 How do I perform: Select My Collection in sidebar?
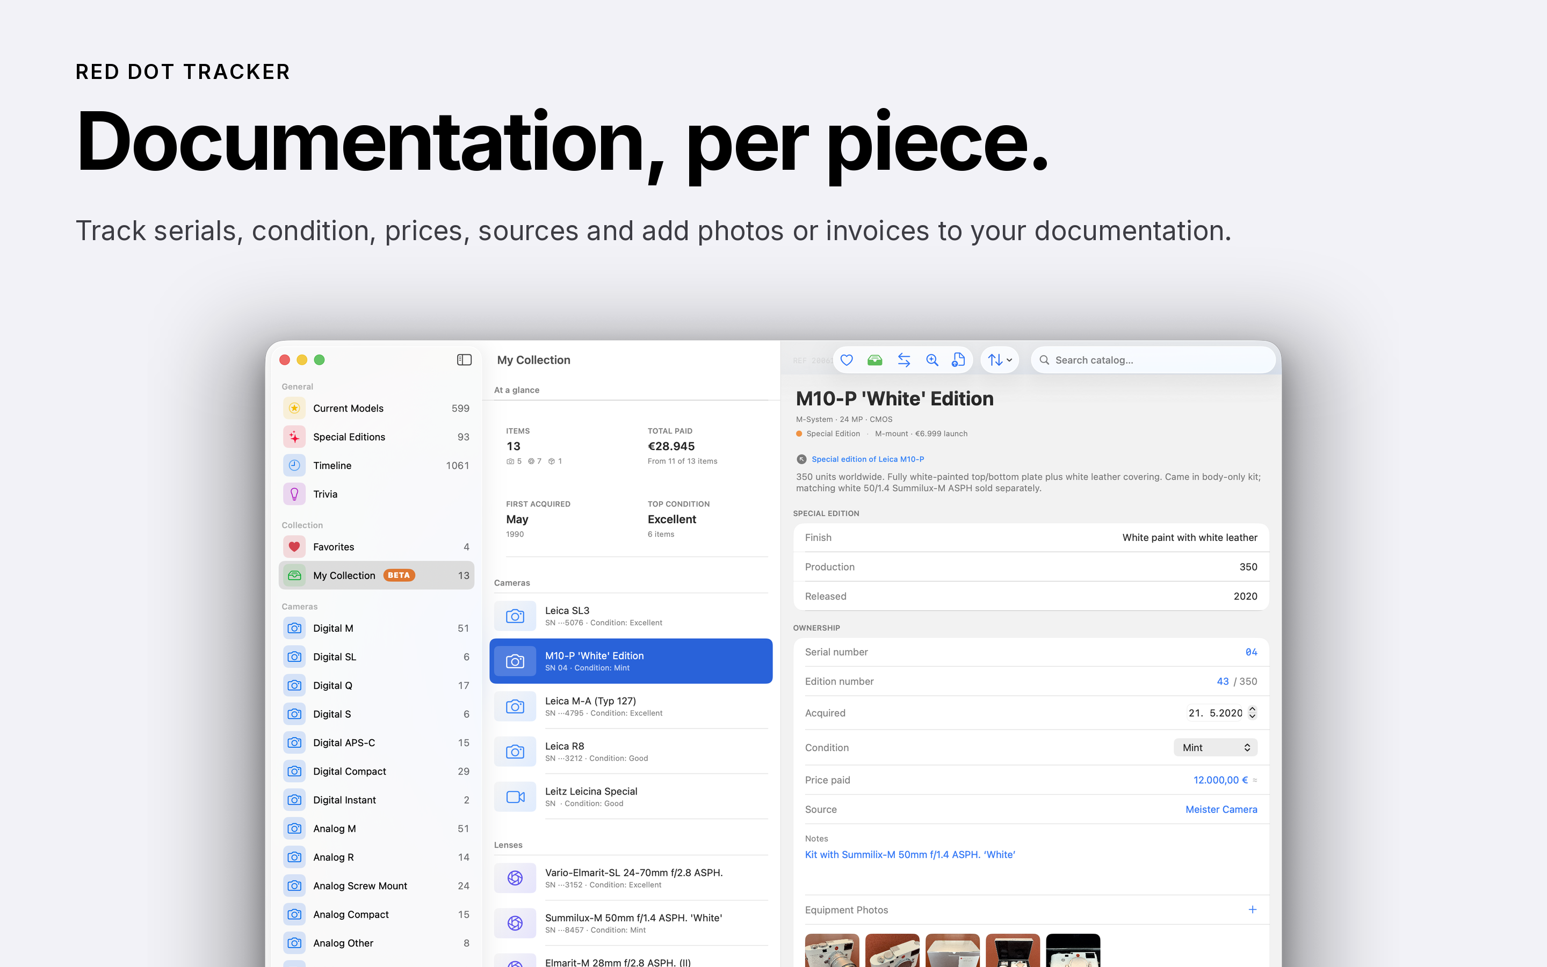pyautogui.click(x=376, y=575)
